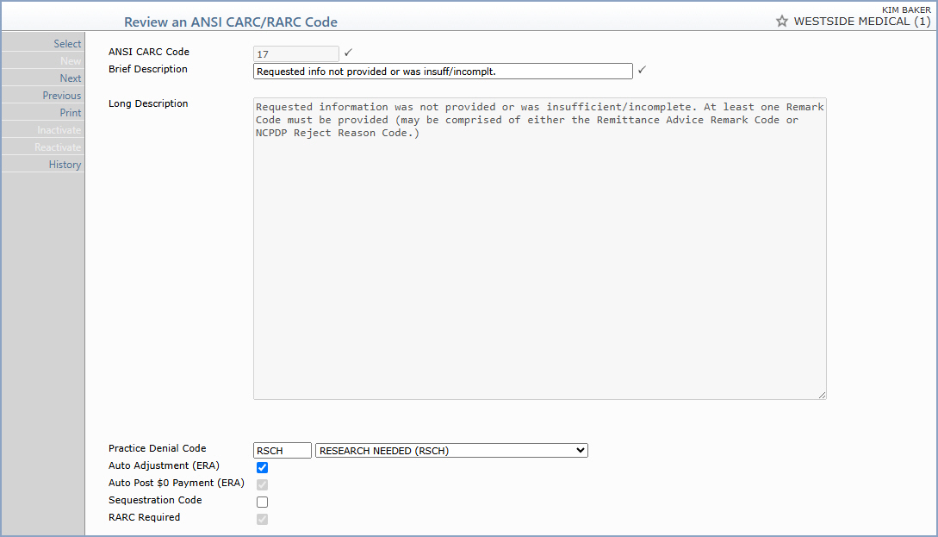Image resolution: width=938 pixels, height=537 pixels.
Task: Click the ANSI CARC Code field
Action: click(x=296, y=54)
